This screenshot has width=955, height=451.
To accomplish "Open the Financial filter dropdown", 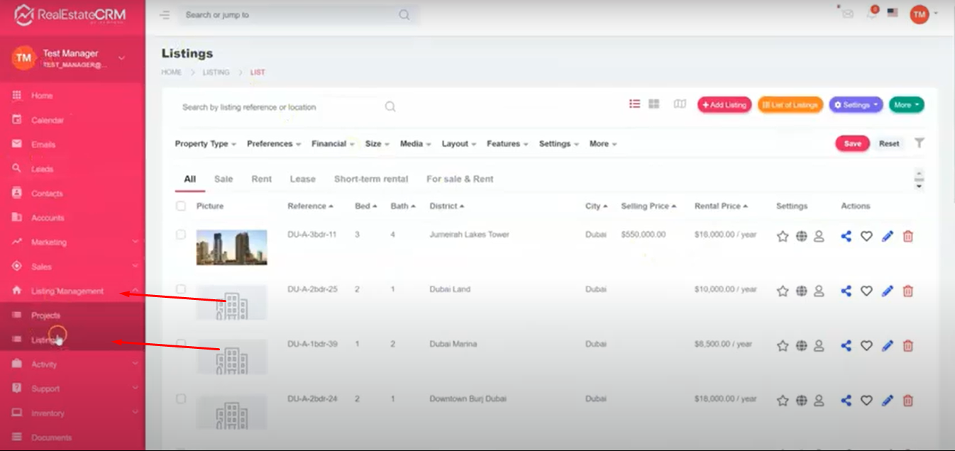I will pyautogui.click(x=332, y=144).
